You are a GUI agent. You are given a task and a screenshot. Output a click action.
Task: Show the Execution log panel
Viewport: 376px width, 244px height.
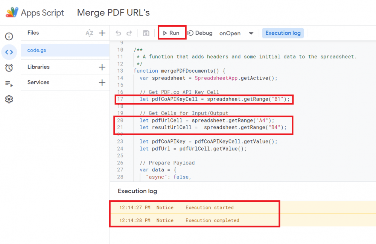283,33
